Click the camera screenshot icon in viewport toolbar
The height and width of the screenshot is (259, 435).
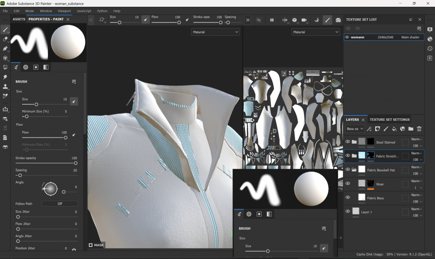338,20
